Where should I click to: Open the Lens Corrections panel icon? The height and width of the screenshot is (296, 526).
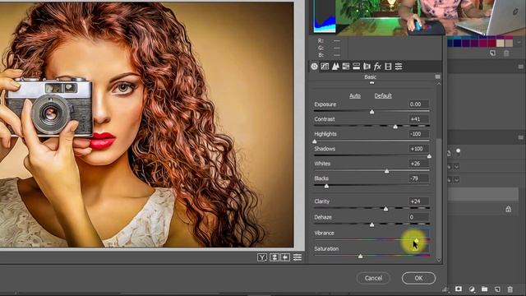(x=367, y=67)
